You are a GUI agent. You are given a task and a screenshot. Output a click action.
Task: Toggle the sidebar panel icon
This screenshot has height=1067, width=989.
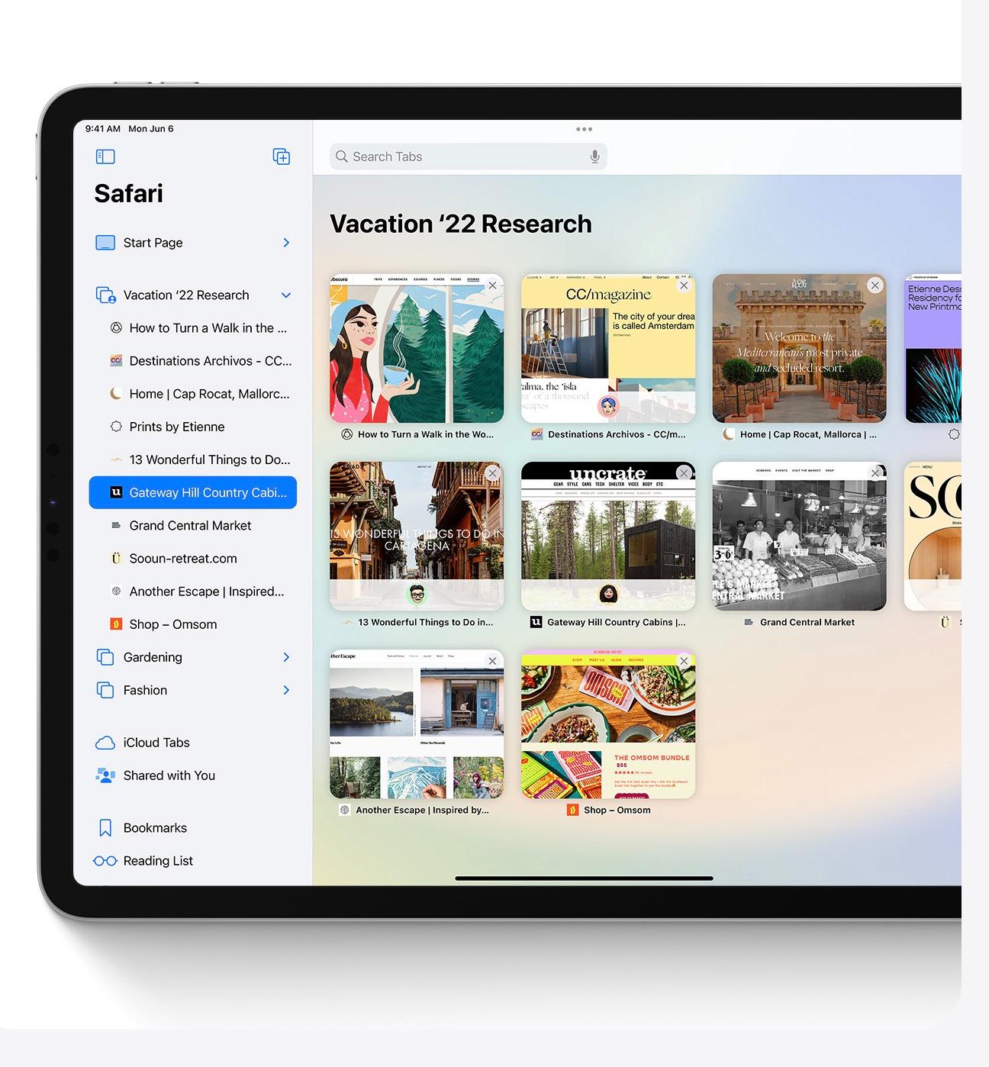pyautogui.click(x=105, y=156)
